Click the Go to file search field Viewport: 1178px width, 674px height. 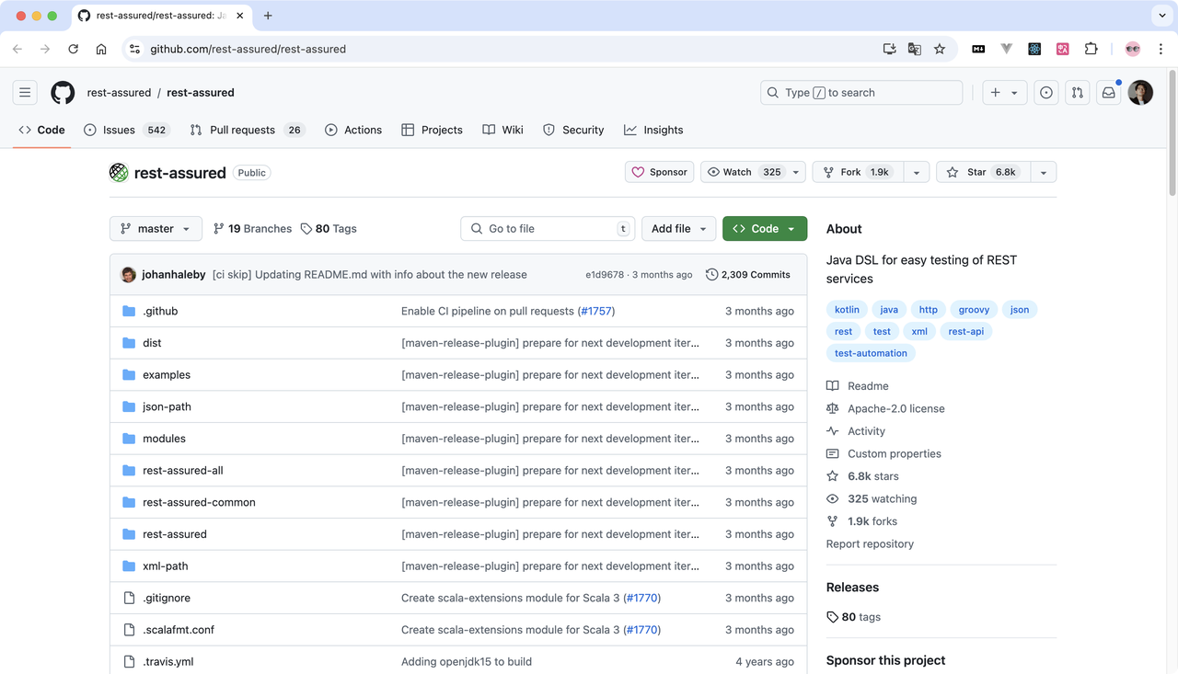click(549, 229)
